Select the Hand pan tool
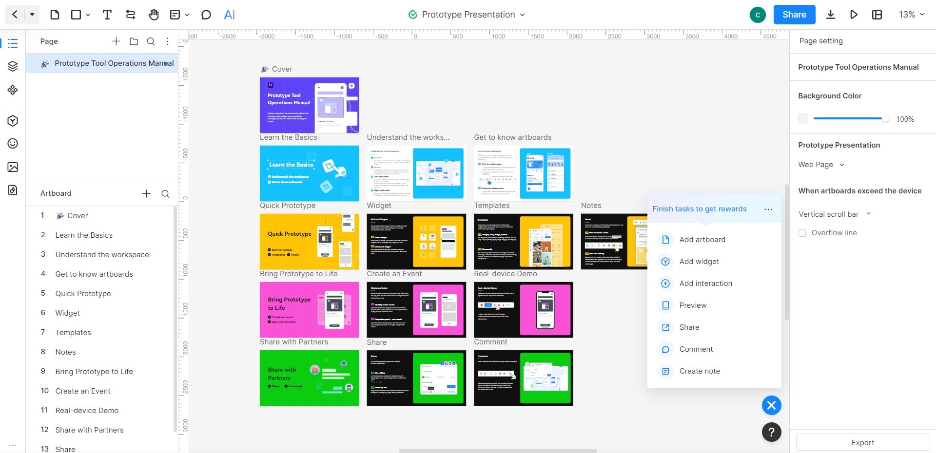The image size is (936, 453). pos(154,15)
